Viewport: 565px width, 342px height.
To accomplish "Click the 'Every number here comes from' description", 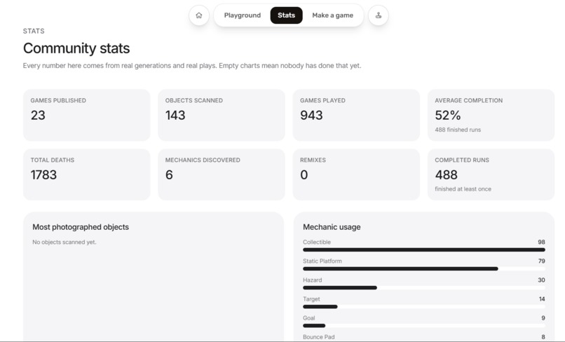I will pos(191,66).
